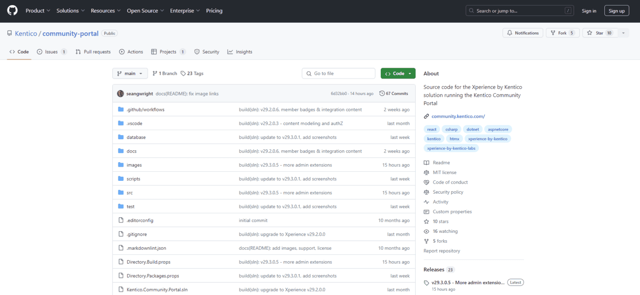640x295 pixels.
Task: Expand the Product menu
Action: (38, 11)
